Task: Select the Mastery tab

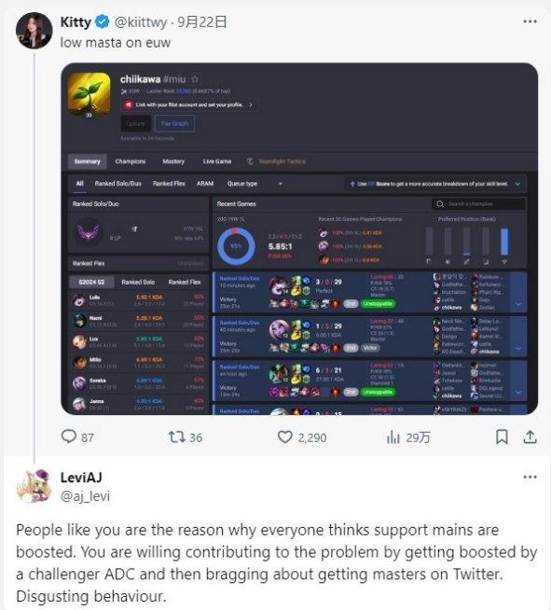Action: coord(173,161)
